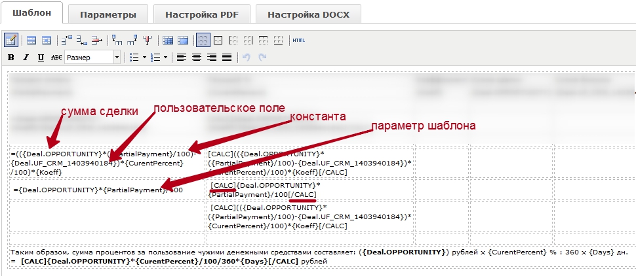
Task: Click the delete row icon
Action: [96, 40]
